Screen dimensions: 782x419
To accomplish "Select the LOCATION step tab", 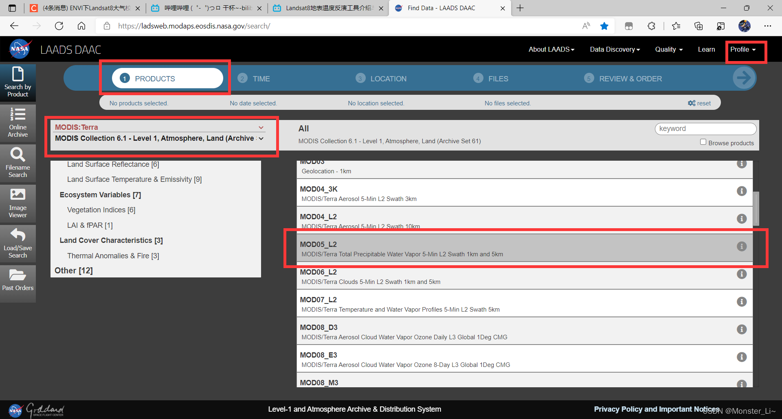I will click(x=381, y=79).
